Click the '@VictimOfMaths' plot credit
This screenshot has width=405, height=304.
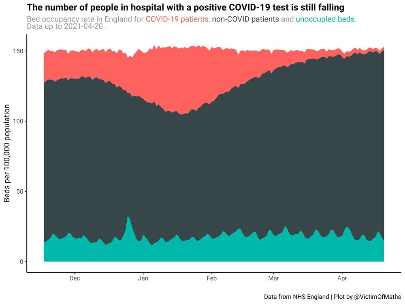[377, 297]
